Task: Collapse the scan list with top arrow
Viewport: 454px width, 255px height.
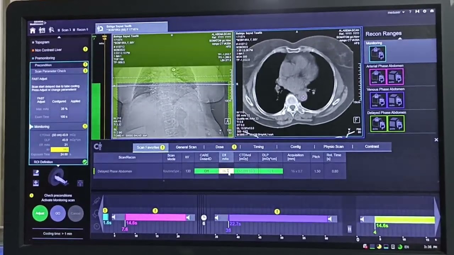Action: 59,37
